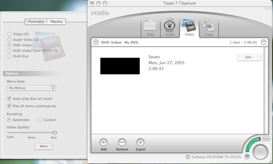This screenshot has width=273, height=164.
Task: Click the recorder settings gear icon
Action: click(x=247, y=157)
